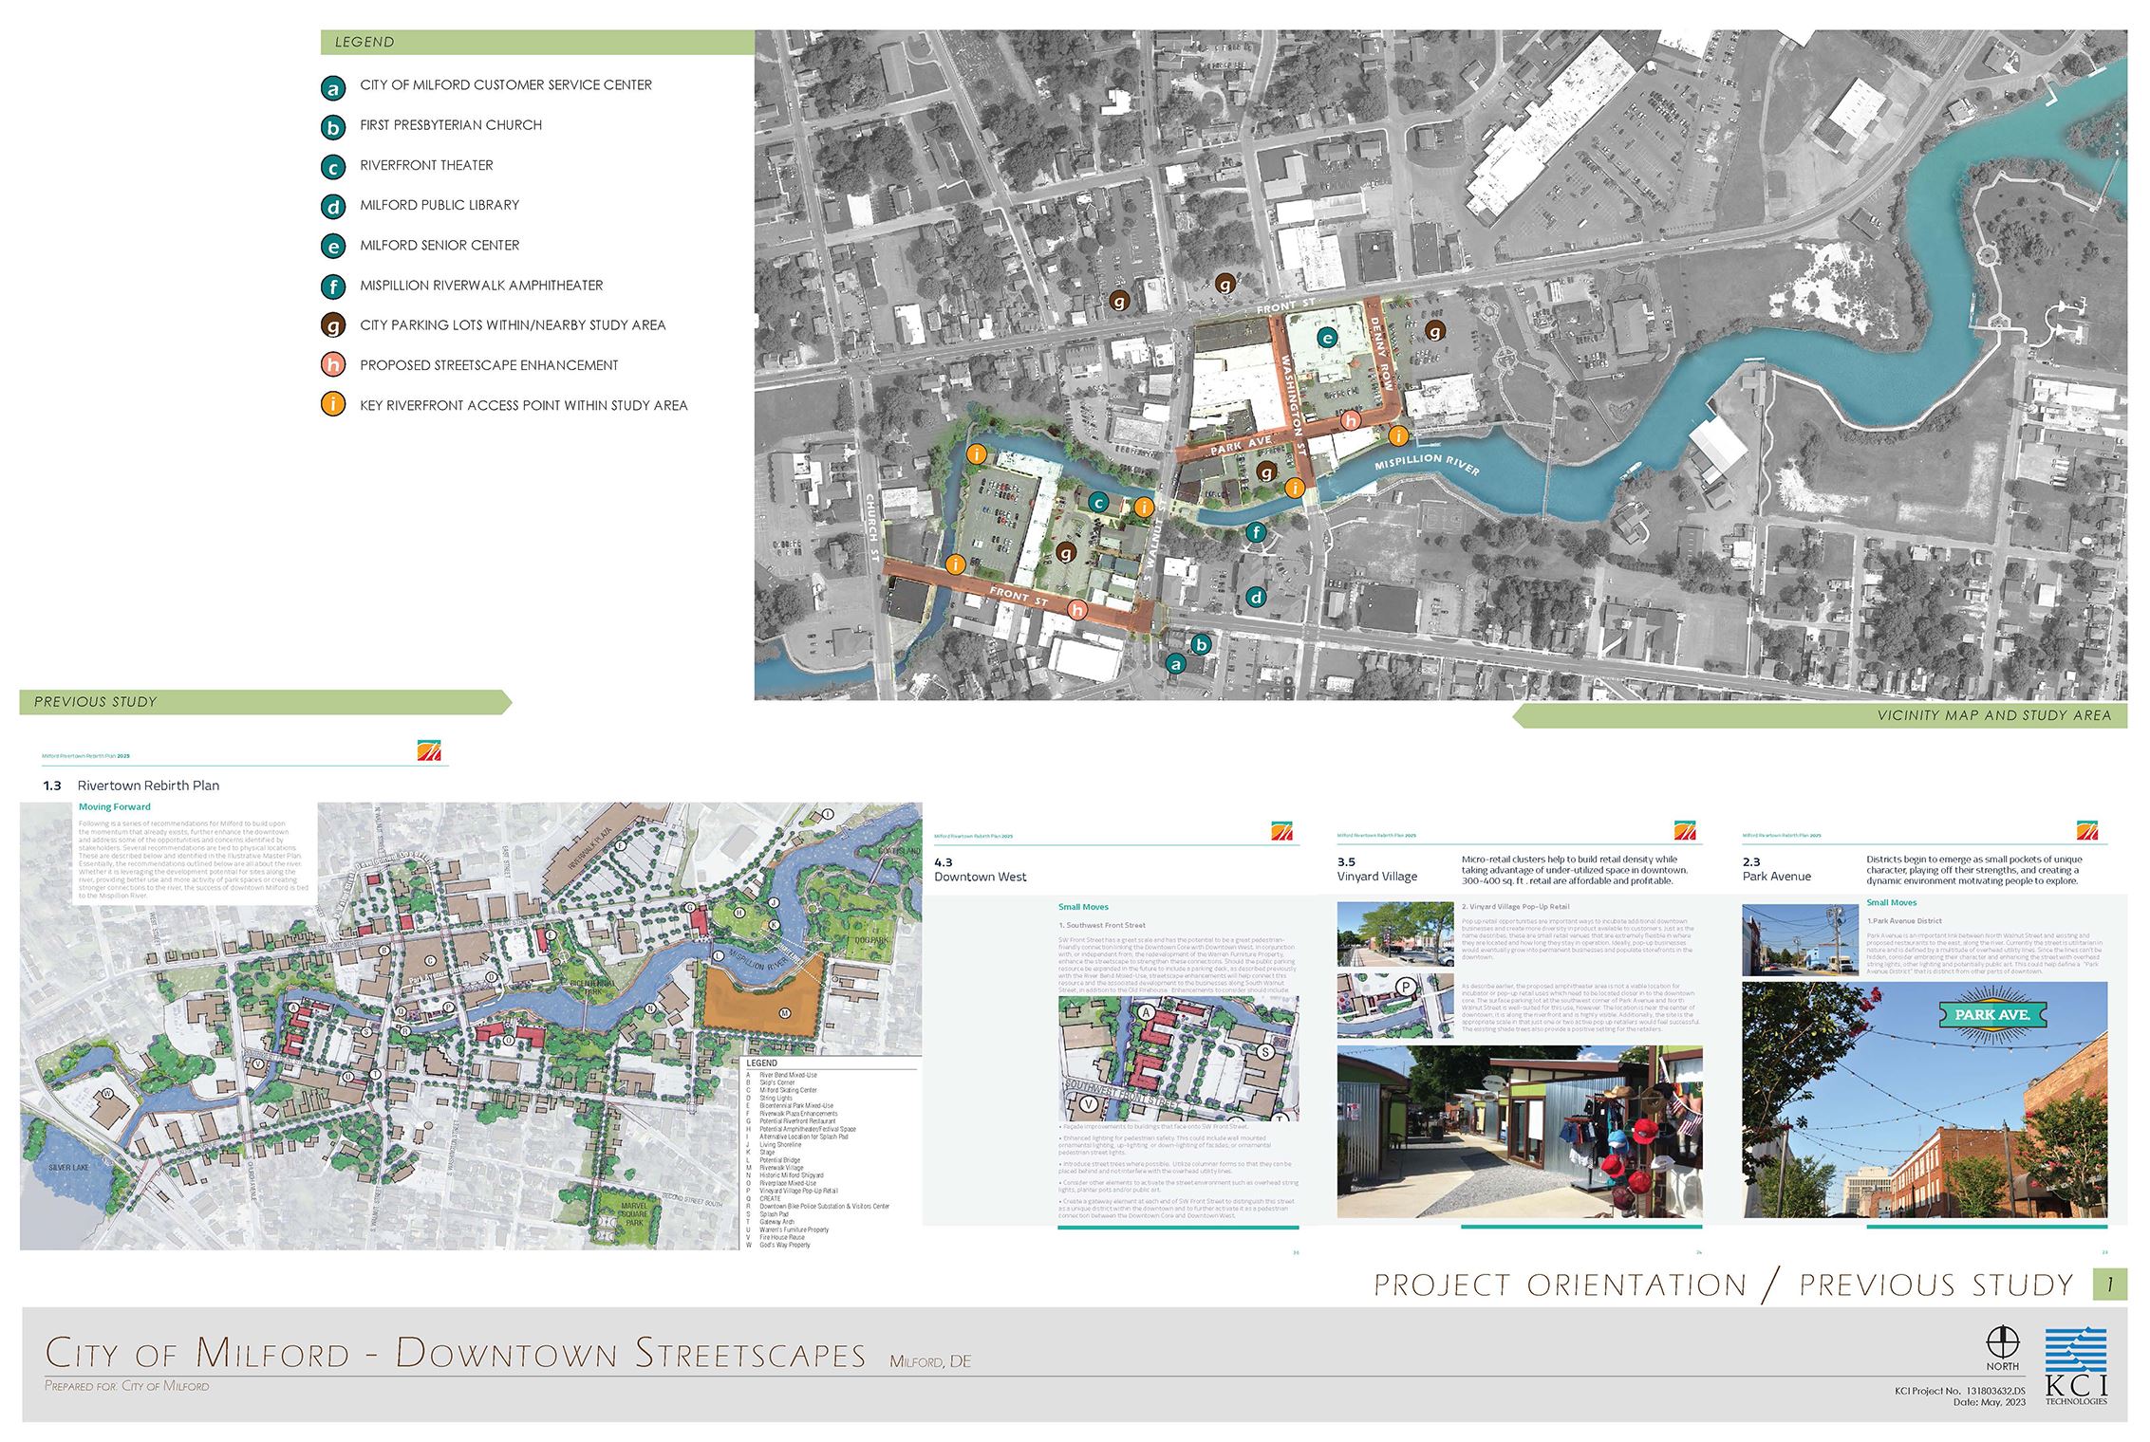Click the 'd' library marker on the map

(x=1256, y=598)
